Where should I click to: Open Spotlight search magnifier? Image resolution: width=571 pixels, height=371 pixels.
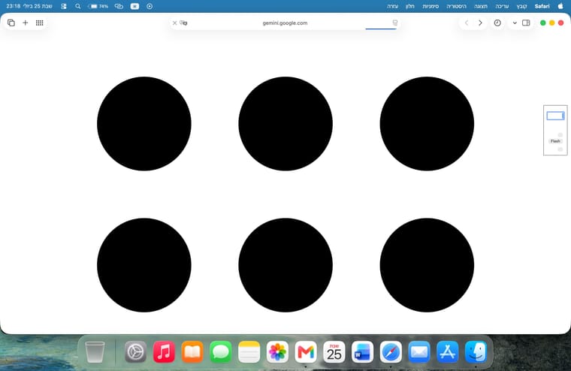(78, 6)
